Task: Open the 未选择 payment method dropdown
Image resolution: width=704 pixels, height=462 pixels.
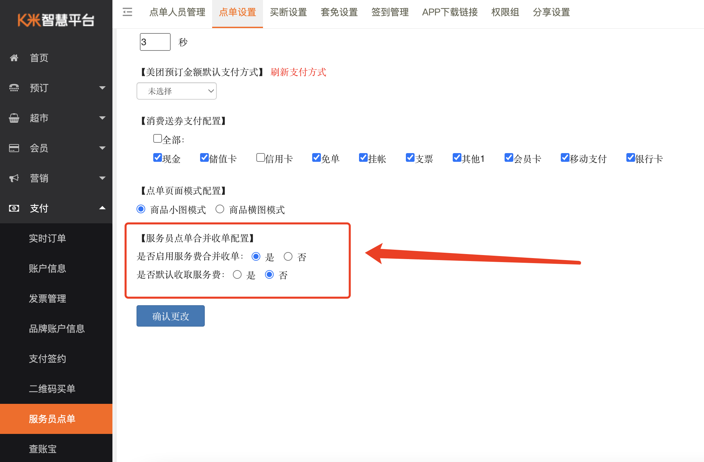Action: pos(177,91)
